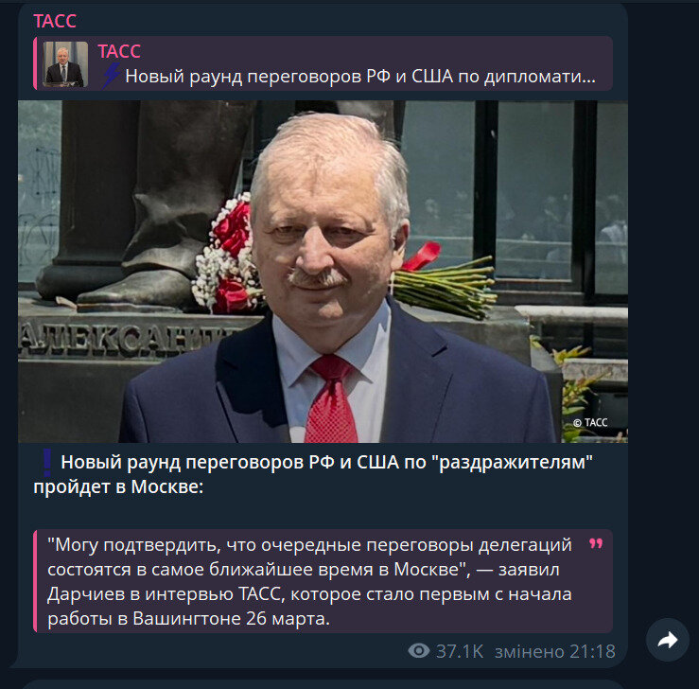Click the "змінено 21:18" timestamp

[x=555, y=651]
